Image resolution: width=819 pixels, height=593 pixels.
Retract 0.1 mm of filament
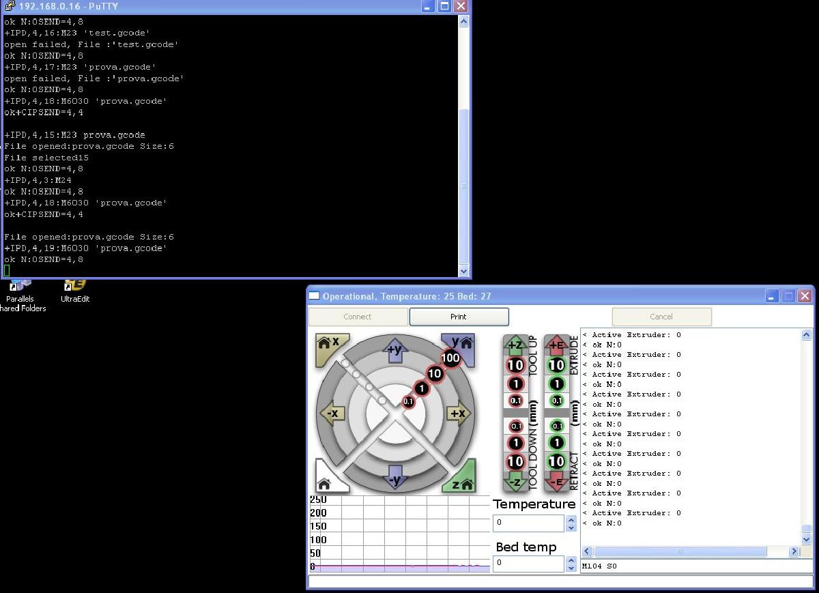(558, 426)
